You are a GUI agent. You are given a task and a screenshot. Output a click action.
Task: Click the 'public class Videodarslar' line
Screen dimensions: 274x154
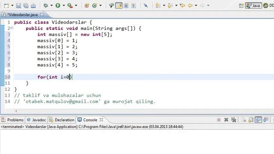53,22
